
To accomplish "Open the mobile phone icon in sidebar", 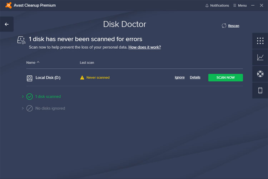I will point(260,91).
